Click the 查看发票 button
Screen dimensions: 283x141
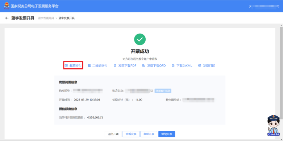(x=131, y=134)
